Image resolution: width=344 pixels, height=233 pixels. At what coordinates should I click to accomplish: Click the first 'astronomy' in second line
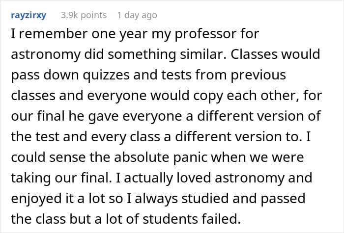coord(46,55)
